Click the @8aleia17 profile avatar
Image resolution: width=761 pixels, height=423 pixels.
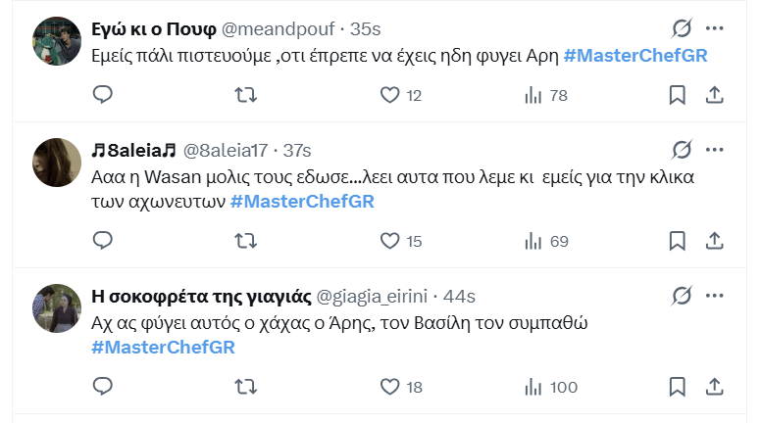[x=57, y=162]
